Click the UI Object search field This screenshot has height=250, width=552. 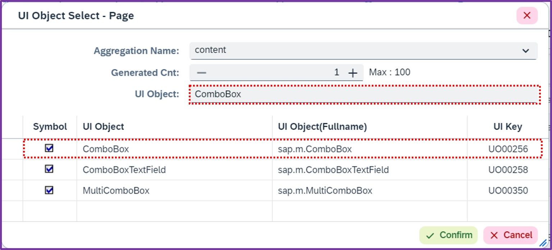click(x=364, y=94)
